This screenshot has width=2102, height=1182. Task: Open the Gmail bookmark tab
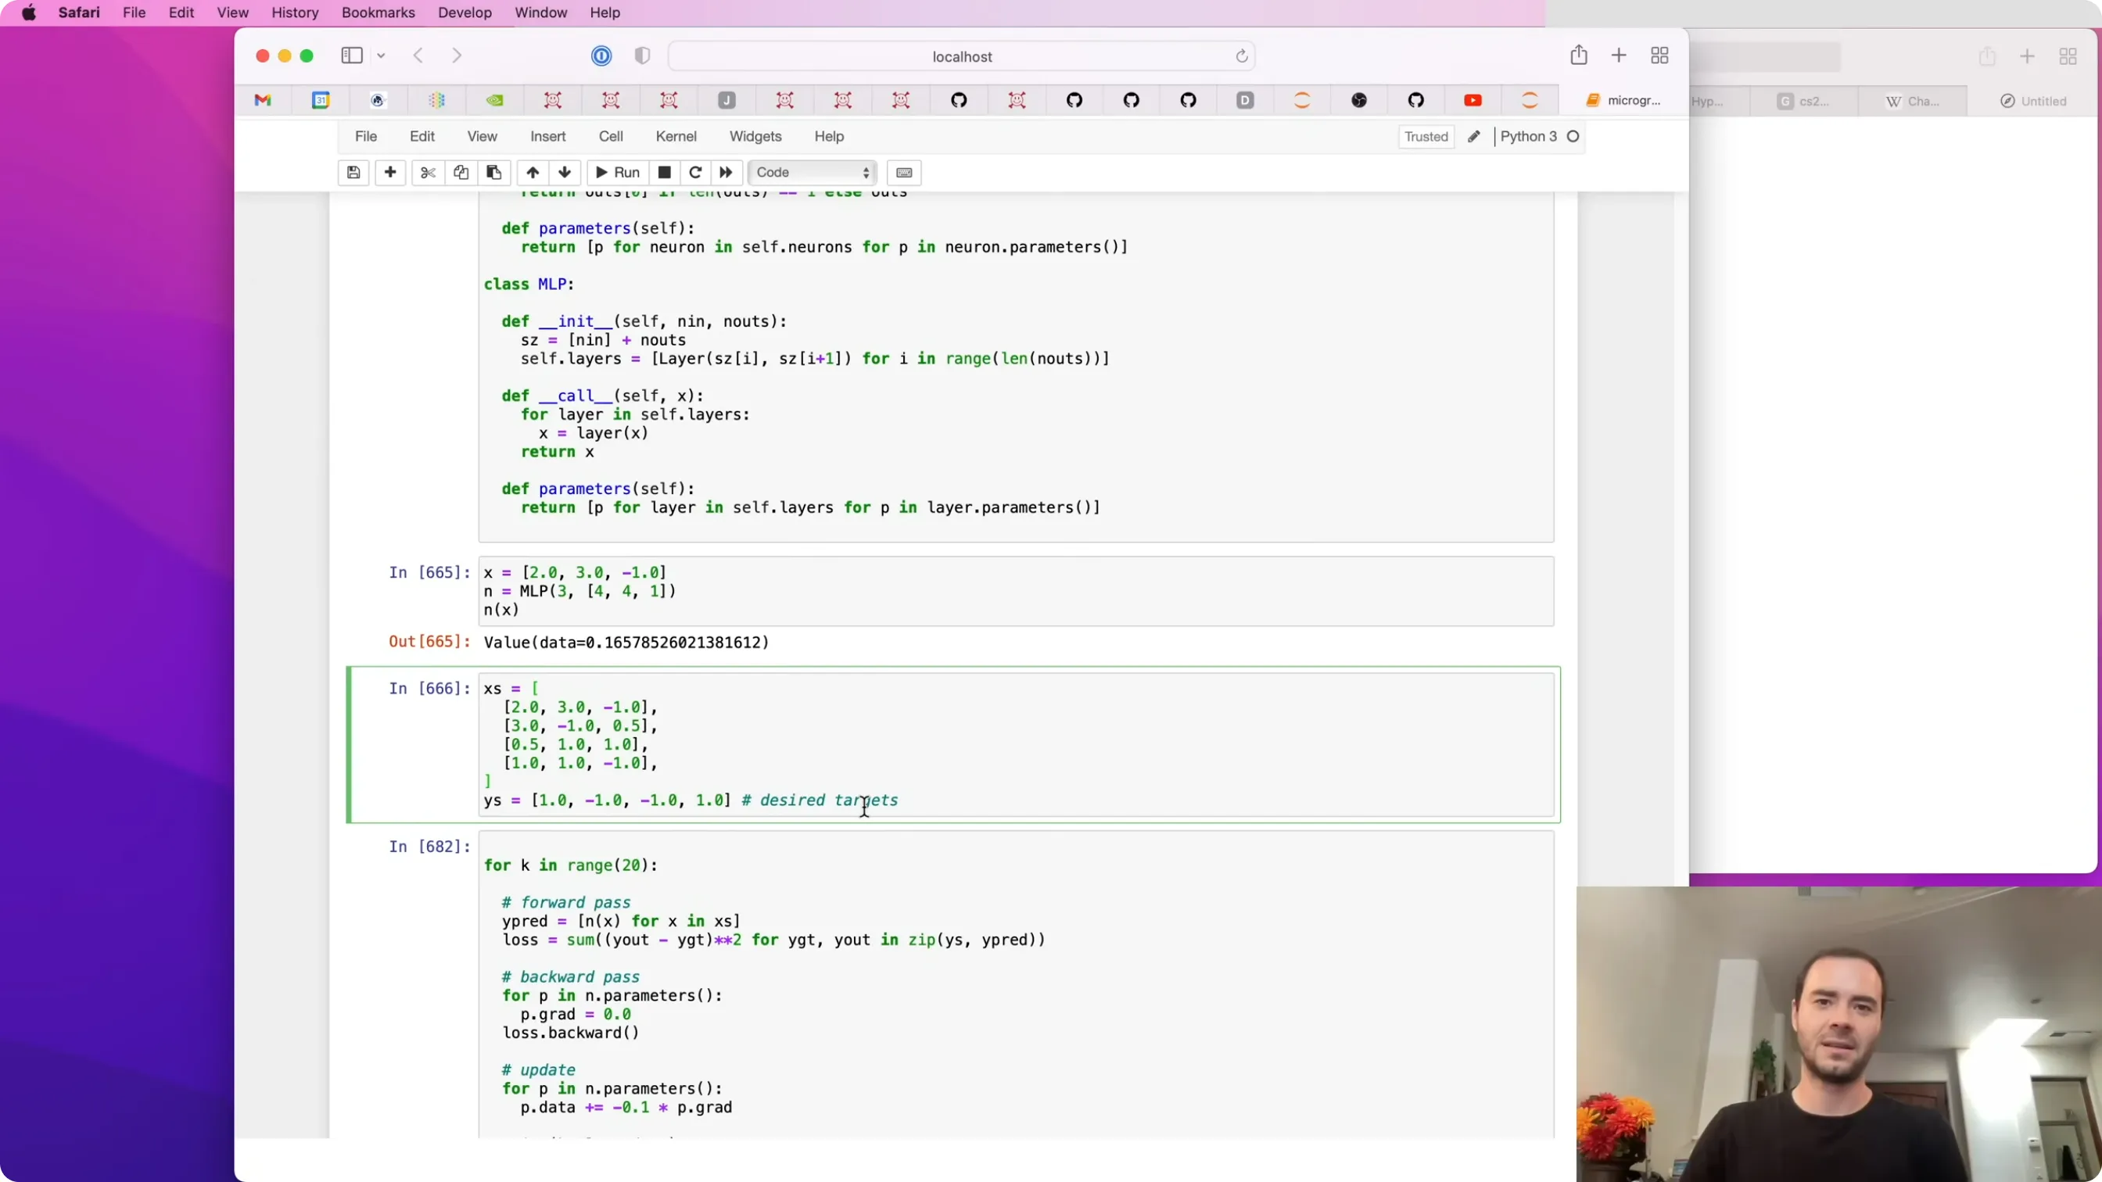263,100
